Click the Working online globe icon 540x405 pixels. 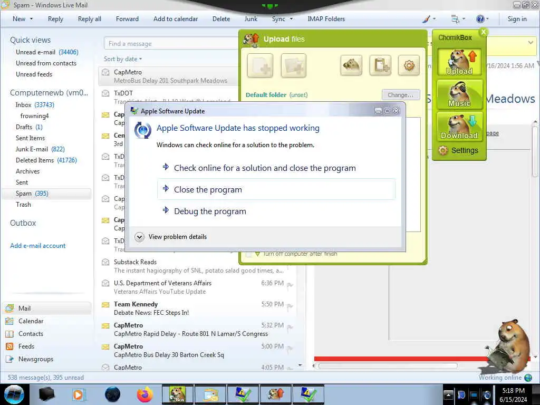[x=528, y=378]
